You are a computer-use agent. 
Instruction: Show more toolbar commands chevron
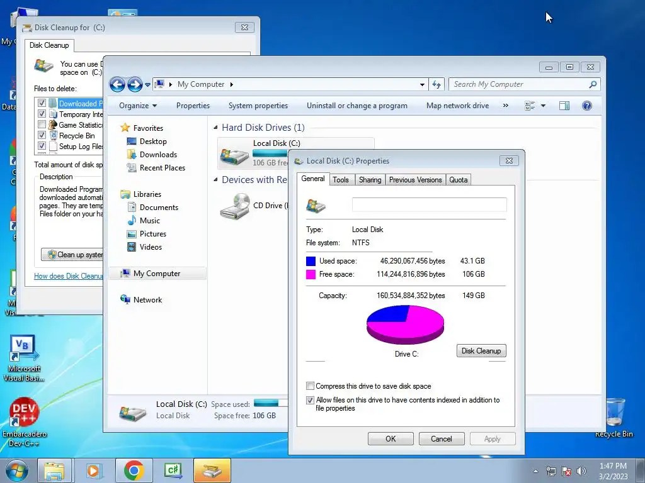(x=506, y=106)
